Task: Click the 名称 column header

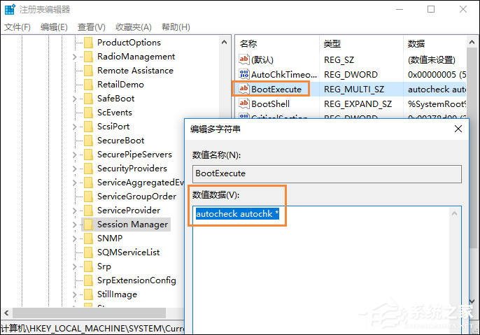Action: click(248, 44)
